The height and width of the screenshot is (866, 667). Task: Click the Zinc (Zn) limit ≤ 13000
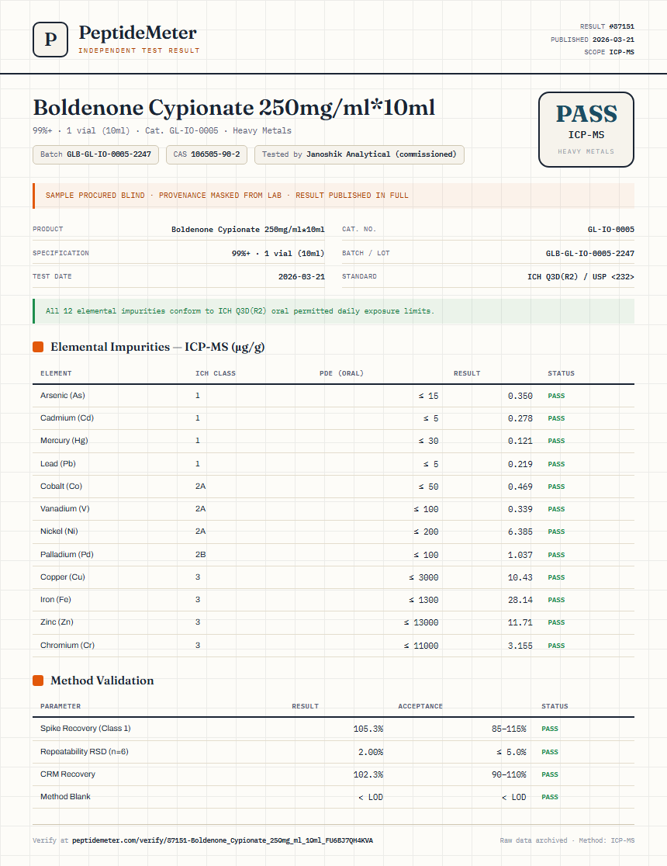[x=420, y=622]
